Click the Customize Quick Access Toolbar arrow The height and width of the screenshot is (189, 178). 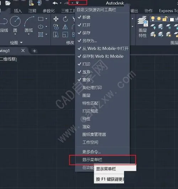[x=77, y=3]
